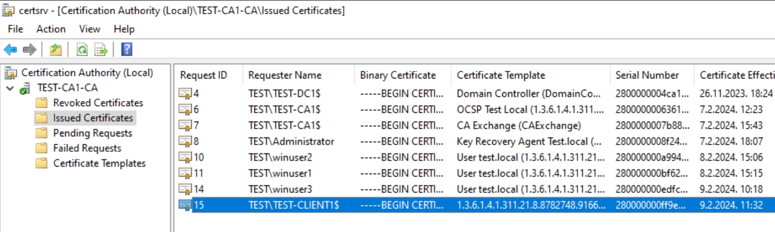Click the Revoked Certificates folder icon
Screen dimensions: 775x232
click(41, 103)
